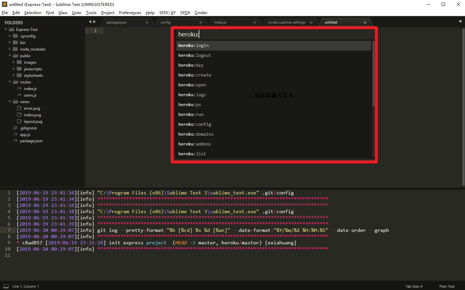465x290 pixels.
Task: Click the heroku: command input field
Action: [275, 34]
